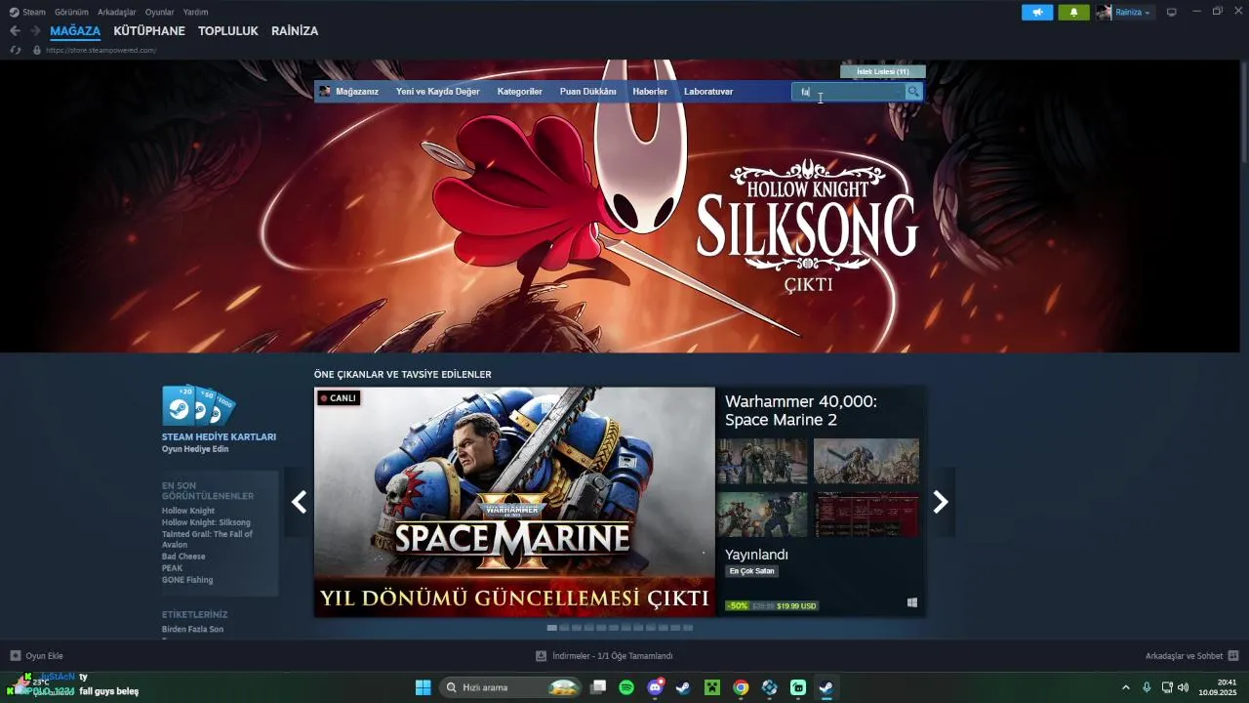Open the Haberler page
The image size is (1249, 703).
click(650, 92)
